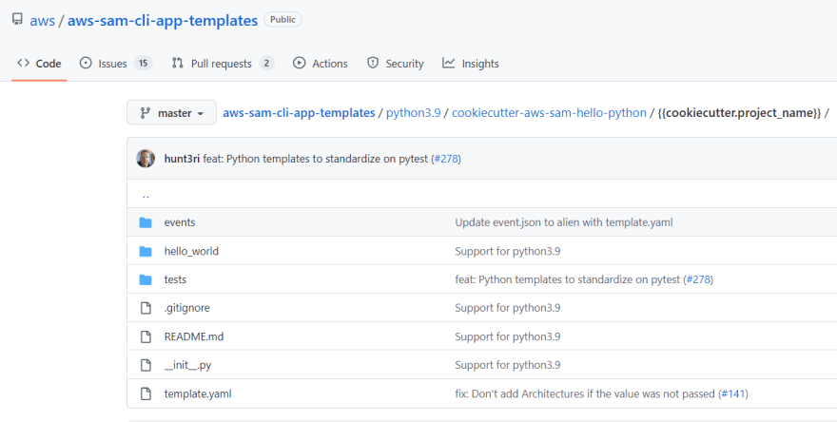Click hunt3ri's avatar thumbnail

[x=146, y=159]
